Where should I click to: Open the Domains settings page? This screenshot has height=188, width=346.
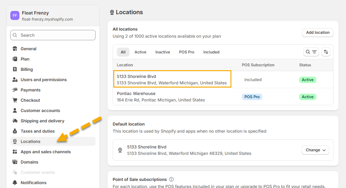29,162
